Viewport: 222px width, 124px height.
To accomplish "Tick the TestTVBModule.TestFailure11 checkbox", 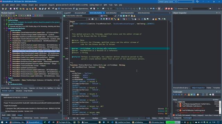I will point(178,106).
